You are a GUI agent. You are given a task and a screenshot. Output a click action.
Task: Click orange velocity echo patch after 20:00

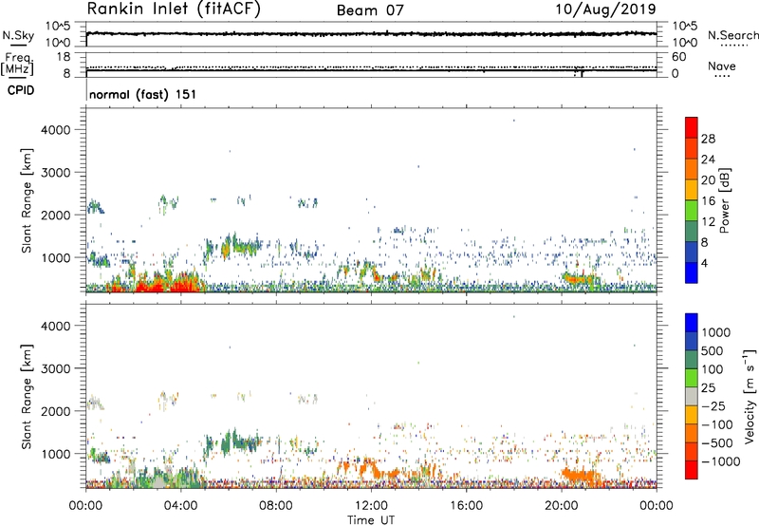(x=580, y=476)
